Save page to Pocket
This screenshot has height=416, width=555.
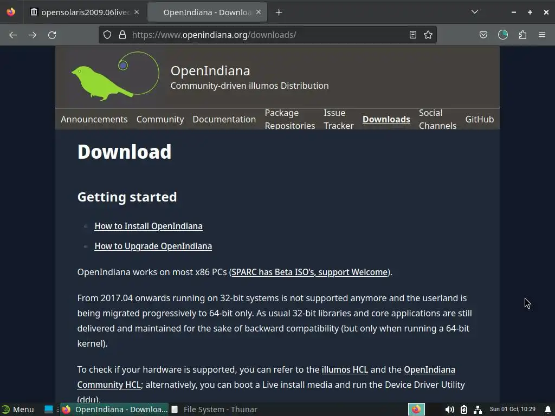[483, 35]
